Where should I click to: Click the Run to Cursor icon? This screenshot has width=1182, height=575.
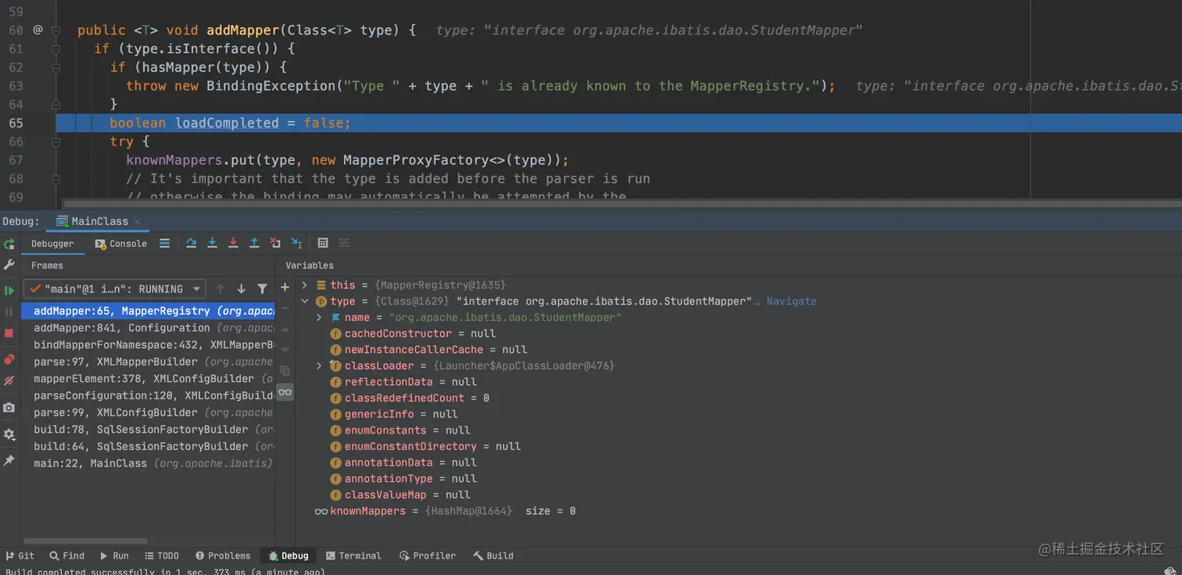coord(296,244)
